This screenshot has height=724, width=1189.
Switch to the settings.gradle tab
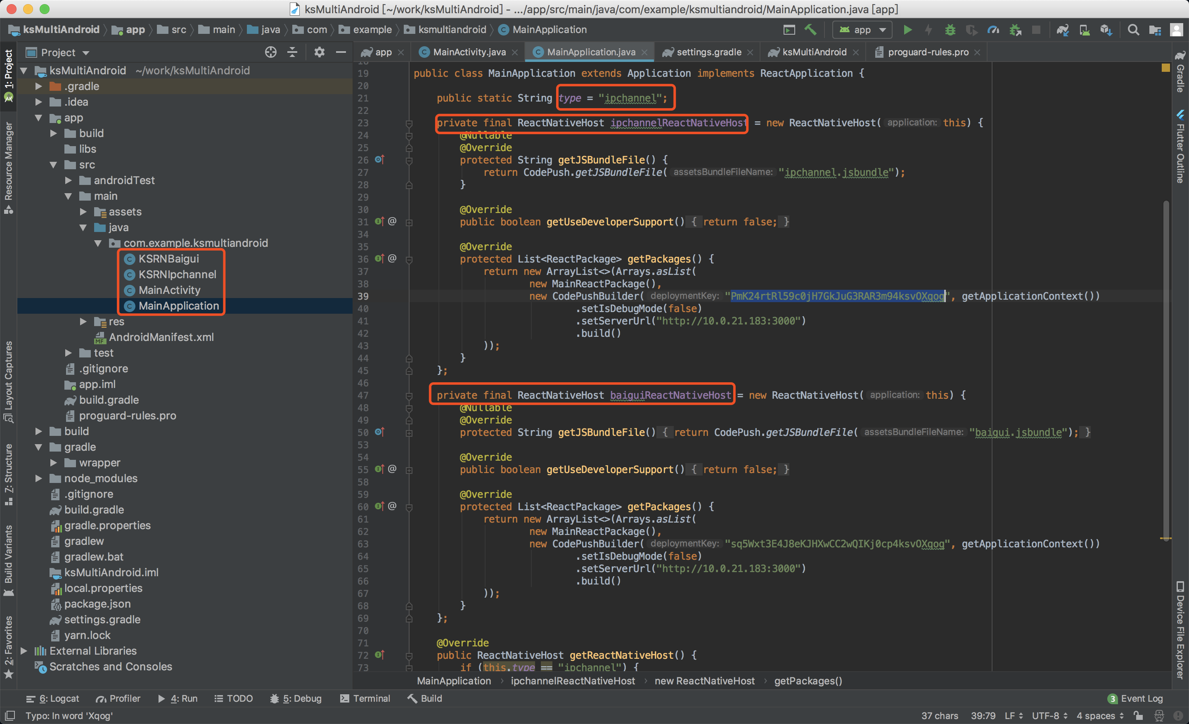pos(708,52)
